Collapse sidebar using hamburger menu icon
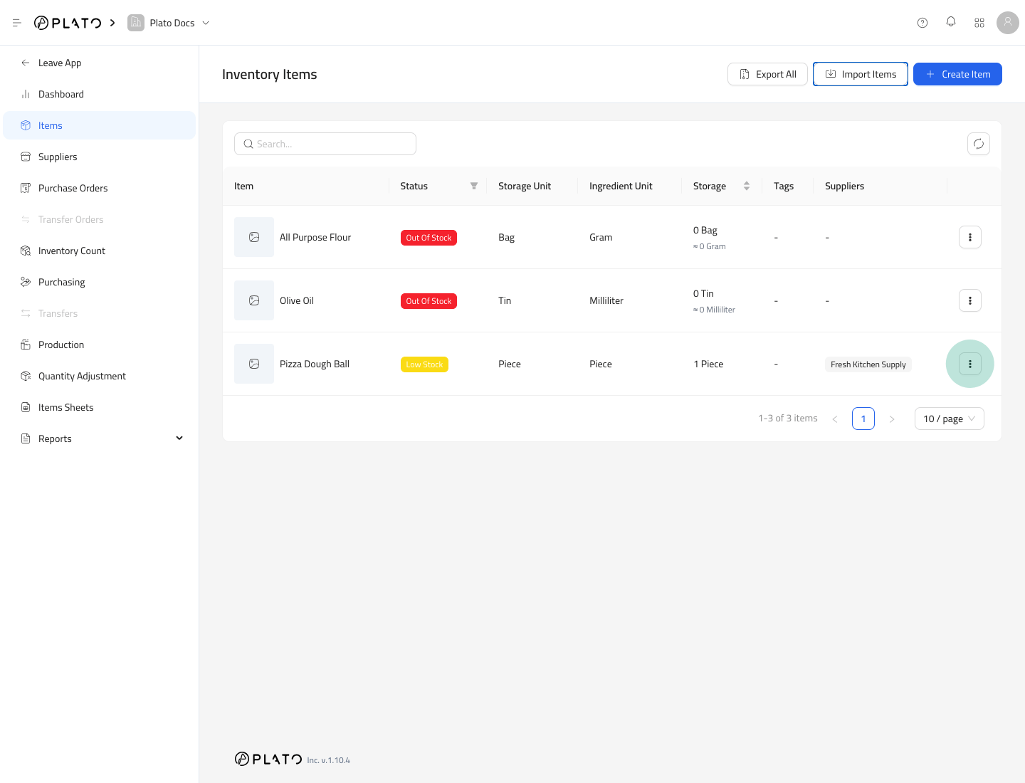 (x=17, y=23)
